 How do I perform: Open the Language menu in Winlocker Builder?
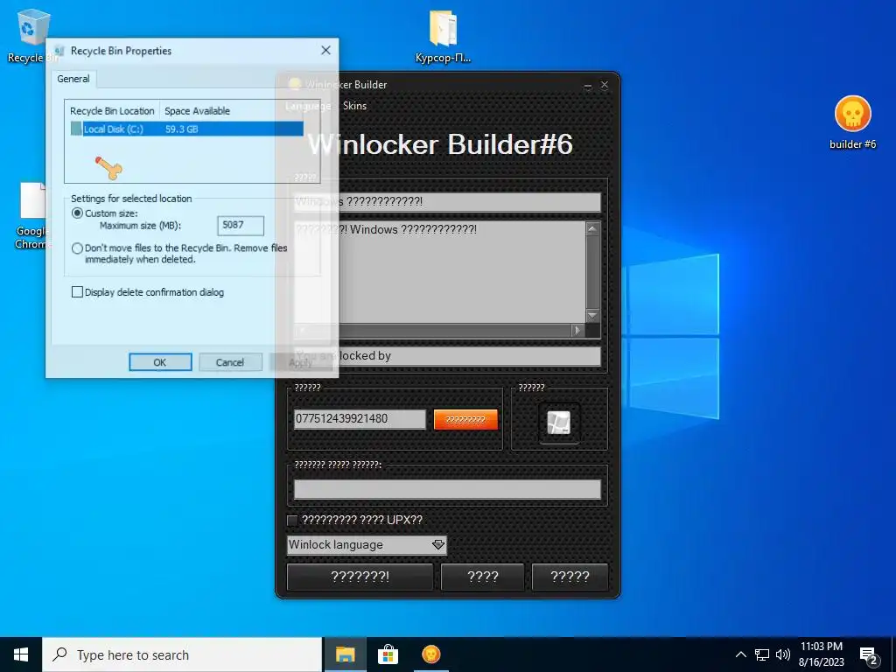point(308,106)
